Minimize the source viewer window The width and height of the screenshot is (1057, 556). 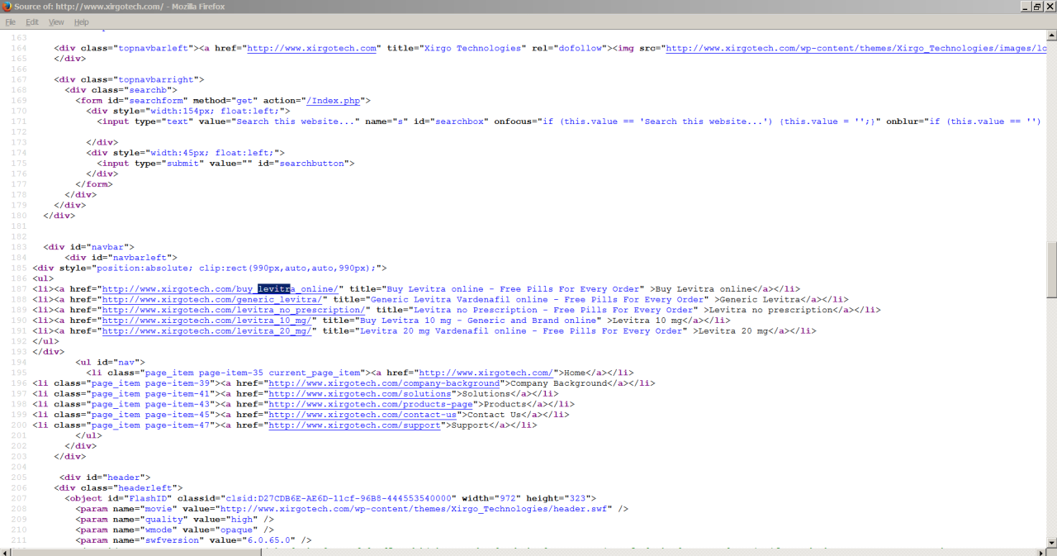(1025, 7)
